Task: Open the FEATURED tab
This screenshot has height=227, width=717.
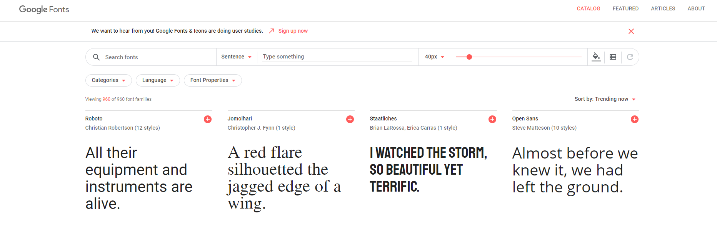Action: (x=625, y=8)
